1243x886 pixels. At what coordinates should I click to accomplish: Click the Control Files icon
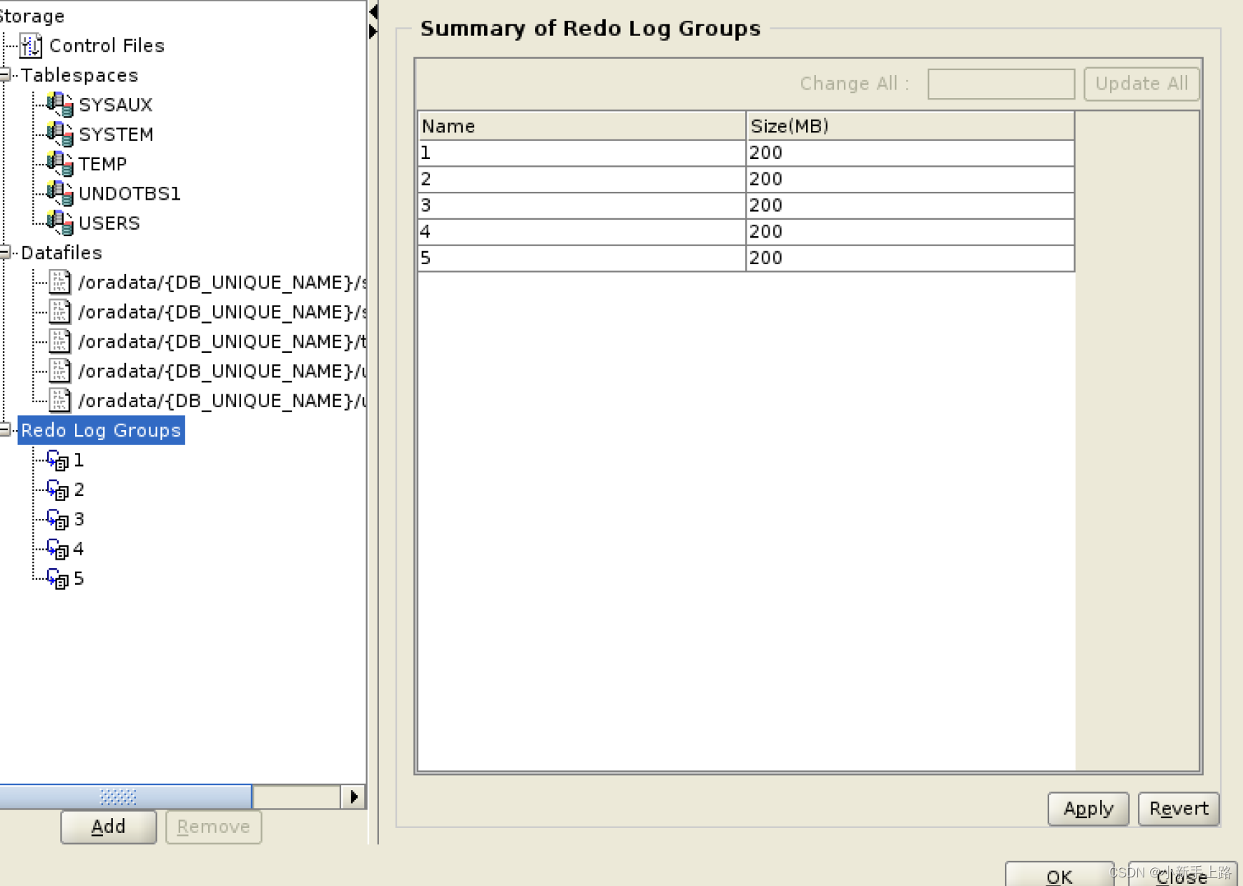pyautogui.click(x=31, y=45)
